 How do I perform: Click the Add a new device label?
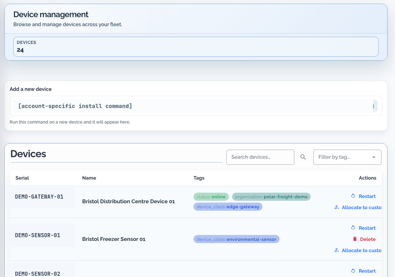pyautogui.click(x=30, y=89)
